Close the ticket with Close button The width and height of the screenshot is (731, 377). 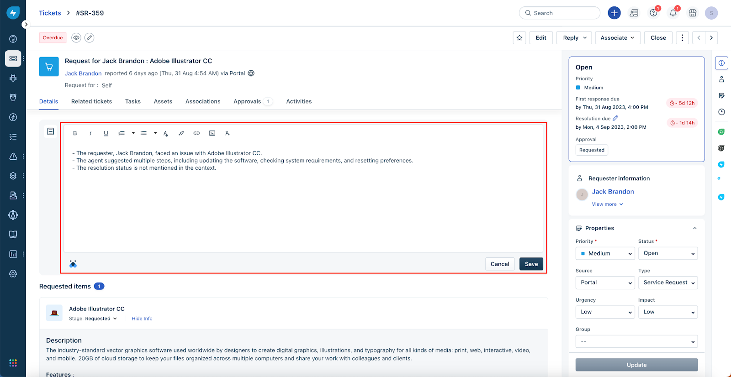[658, 38]
